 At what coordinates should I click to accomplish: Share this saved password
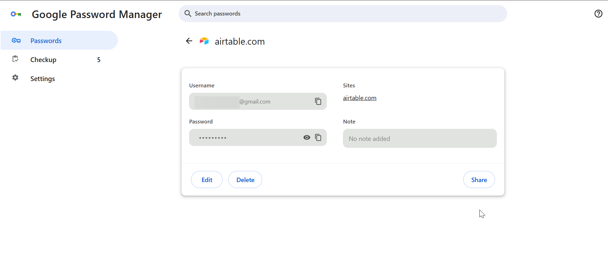[479, 180]
